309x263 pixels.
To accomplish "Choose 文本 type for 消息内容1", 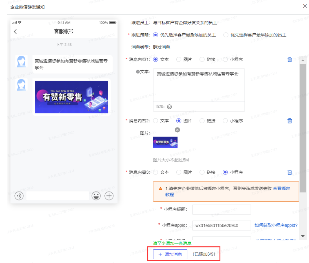I will [155, 59].
